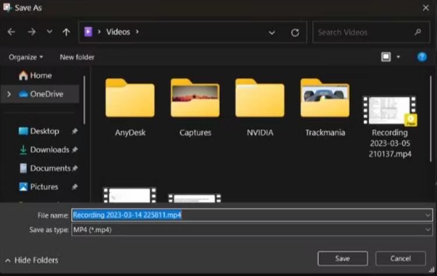This screenshot has width=437, height=276.
Task: Open Desktop in the sidebar
Action: tap(39, 131)
